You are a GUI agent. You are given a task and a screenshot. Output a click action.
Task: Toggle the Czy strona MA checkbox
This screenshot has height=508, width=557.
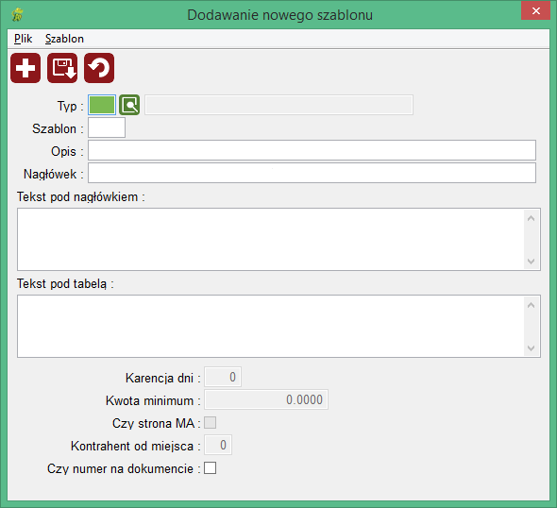[x=210, y=423]
